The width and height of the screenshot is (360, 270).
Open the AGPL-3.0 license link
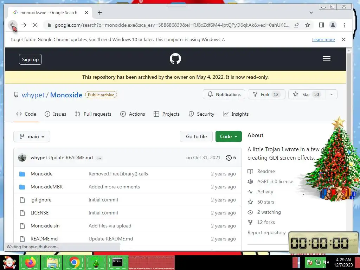point(270,181)
